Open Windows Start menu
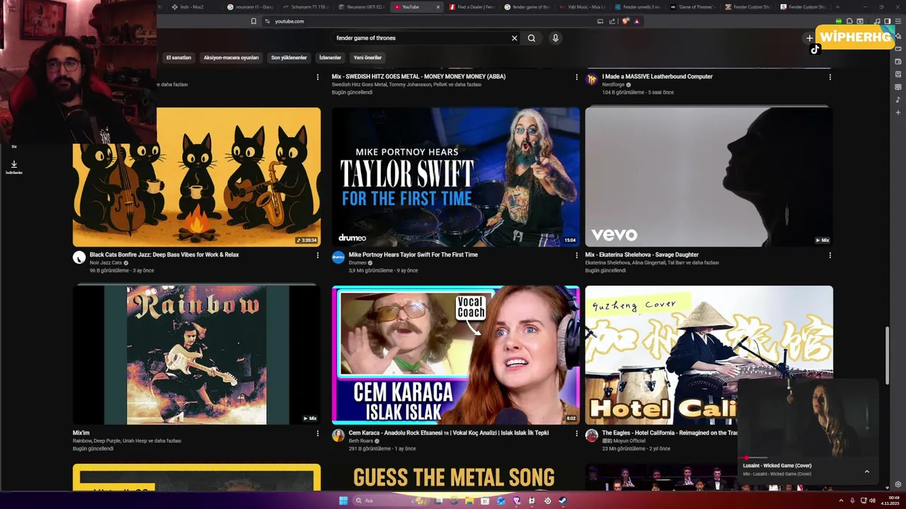 [343, 501]
